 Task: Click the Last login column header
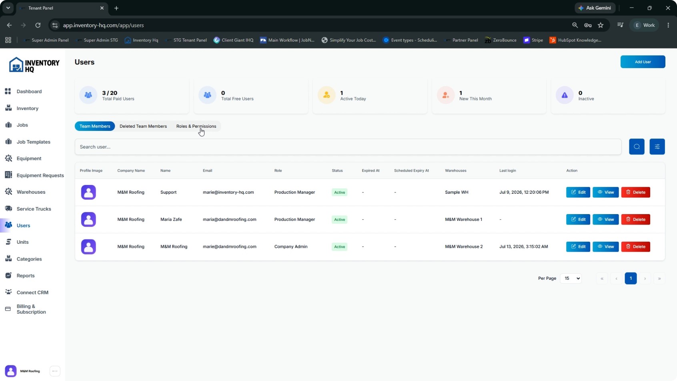[507, 170]
